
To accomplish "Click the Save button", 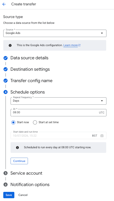I will [x=9, y=195].
